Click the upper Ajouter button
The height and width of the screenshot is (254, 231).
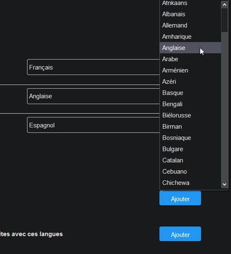click(180, 198)
